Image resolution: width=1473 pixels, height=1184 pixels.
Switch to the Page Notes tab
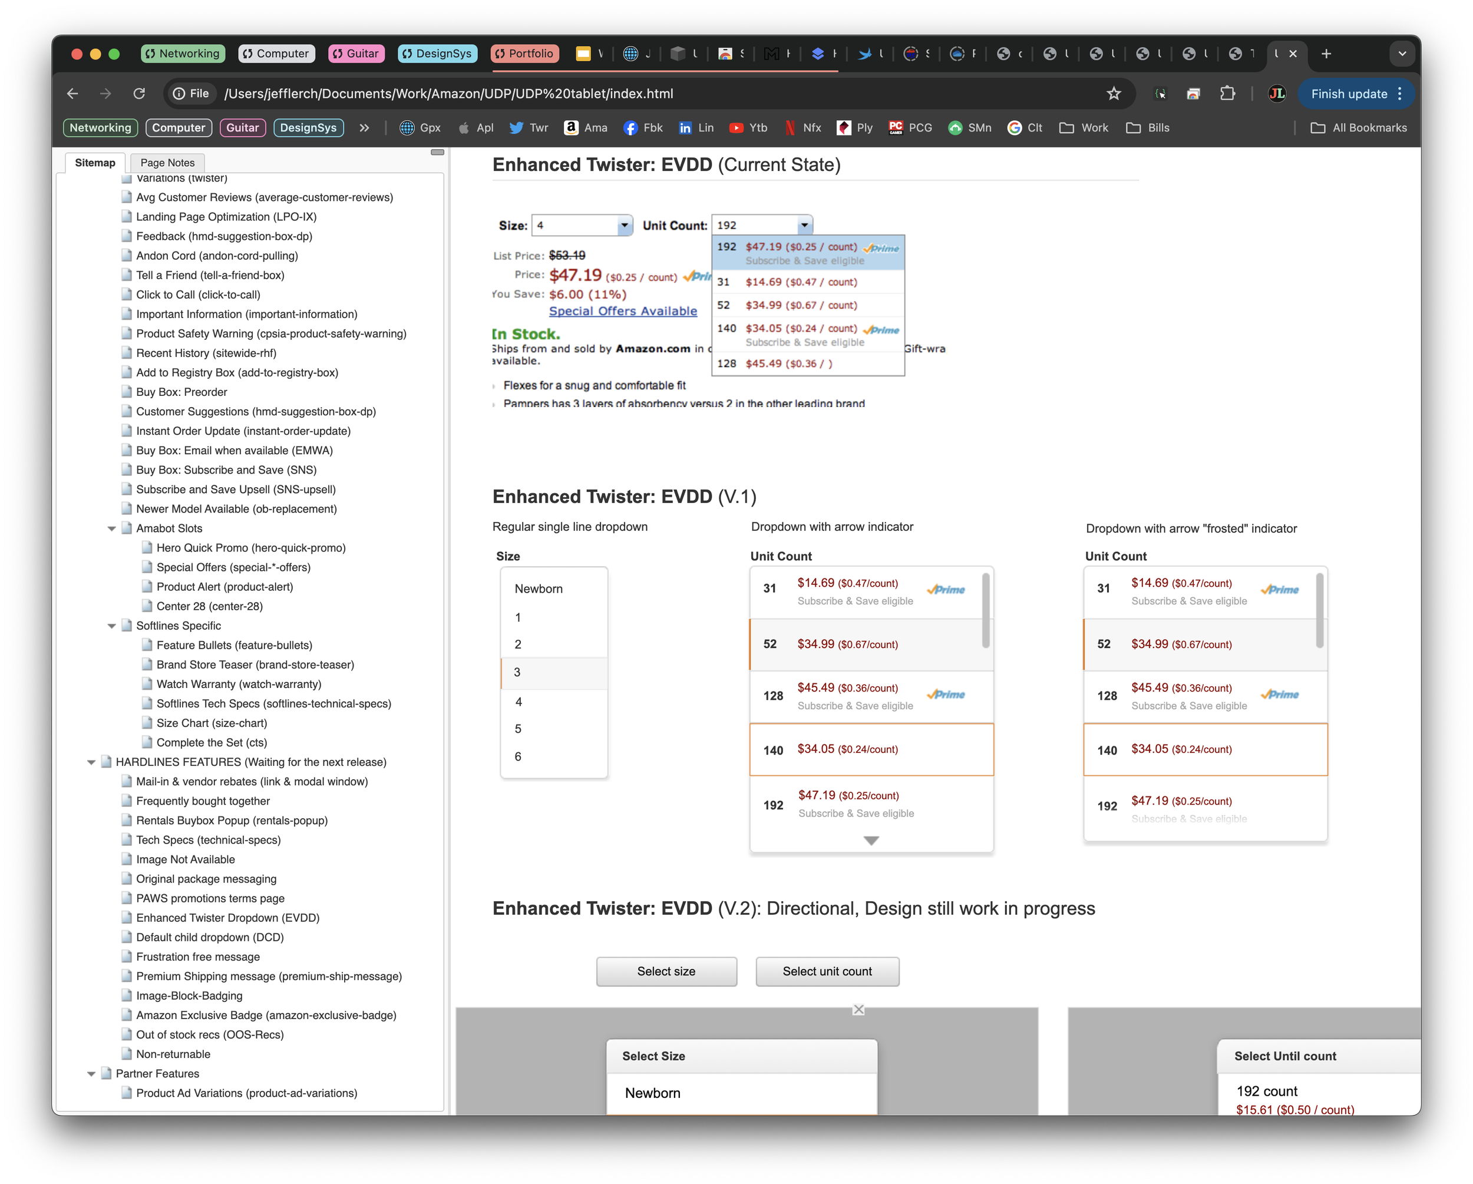click(x=167, y=163)
